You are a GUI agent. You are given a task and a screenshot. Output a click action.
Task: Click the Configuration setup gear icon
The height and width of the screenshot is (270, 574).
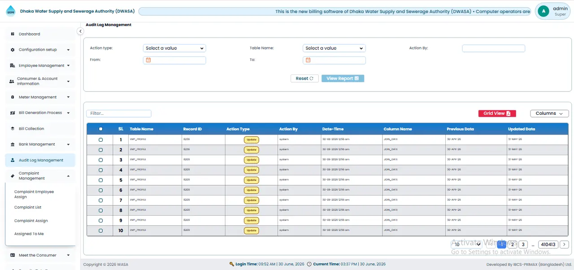13,50
